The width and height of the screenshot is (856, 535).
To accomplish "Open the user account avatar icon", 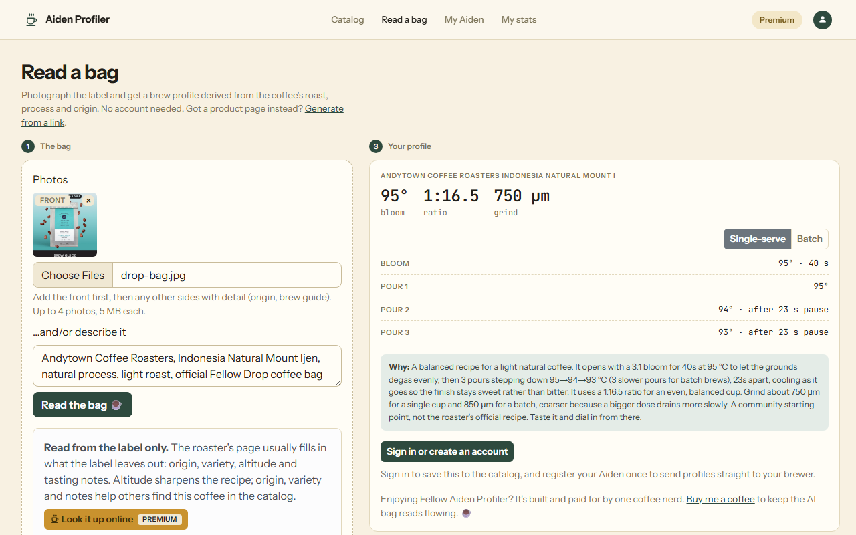I will 823,20.
